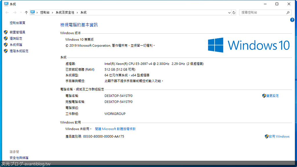Close the 系統 window
This screenshot has height=167, width=297.
point(289,4)
